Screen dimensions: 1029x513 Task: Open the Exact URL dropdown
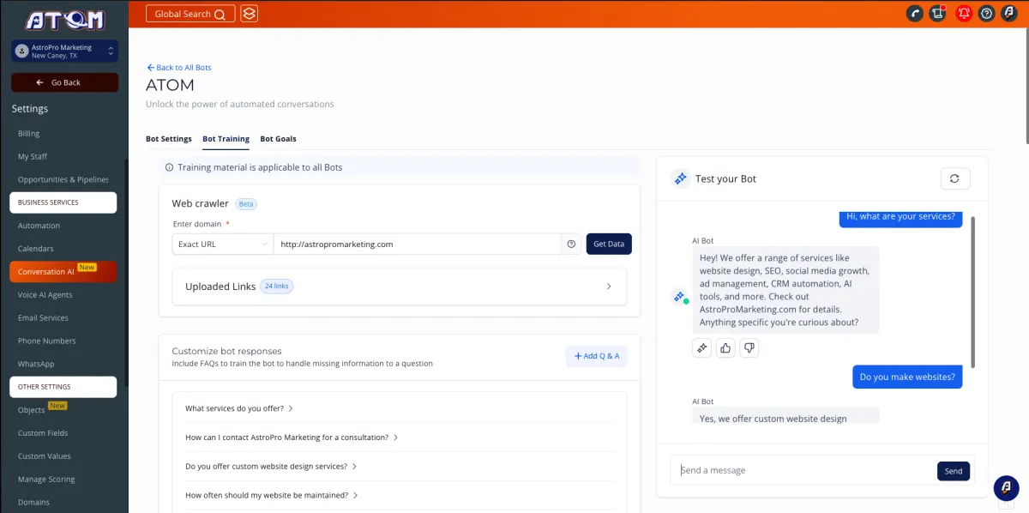point(222,244)
